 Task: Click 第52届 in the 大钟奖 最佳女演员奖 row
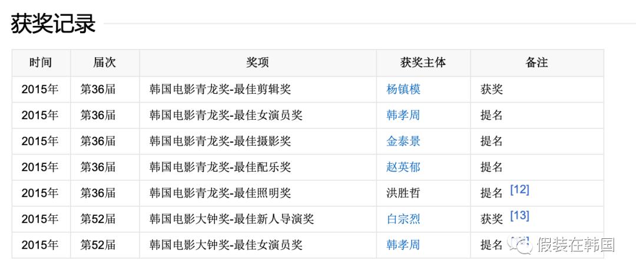(x=98, y=245)
